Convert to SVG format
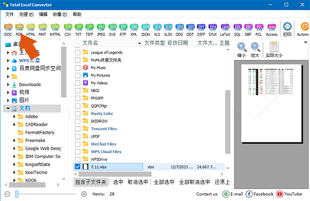This screenshot has width=310, height=201. coord(112,29)
